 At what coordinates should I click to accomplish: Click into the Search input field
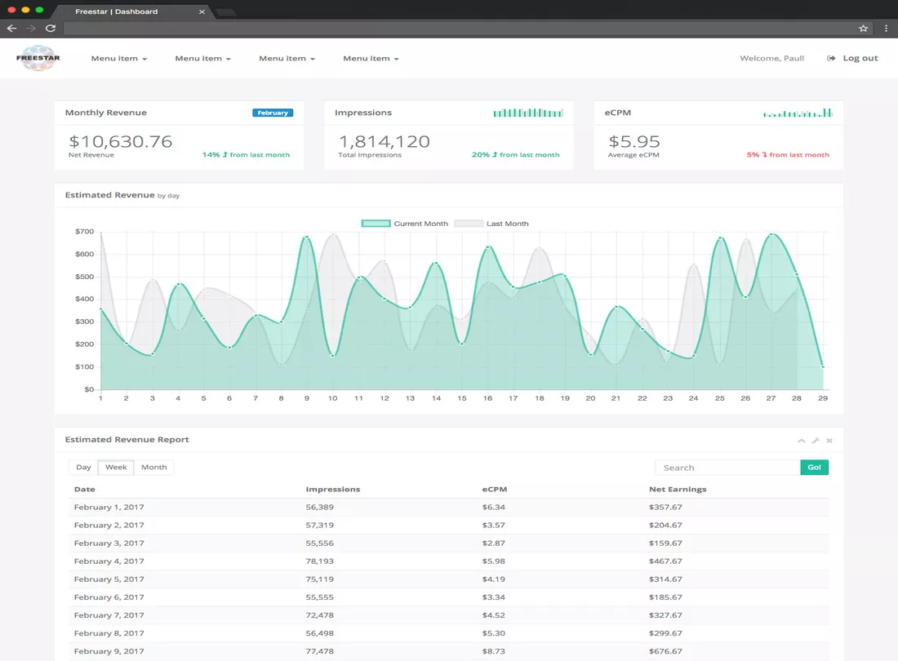click(x=727, y=468)
